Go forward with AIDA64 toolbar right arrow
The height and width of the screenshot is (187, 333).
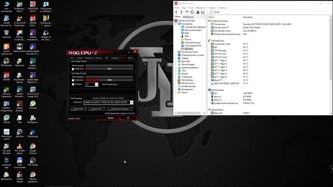pyautogui.click(x=182, y=12)
